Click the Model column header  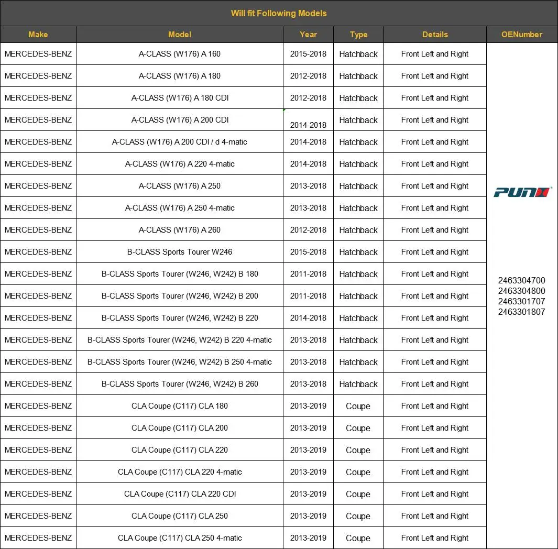pyautogui.click(x=179, y=35)
